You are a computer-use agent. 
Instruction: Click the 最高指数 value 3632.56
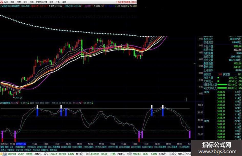(x=237, y=64)
